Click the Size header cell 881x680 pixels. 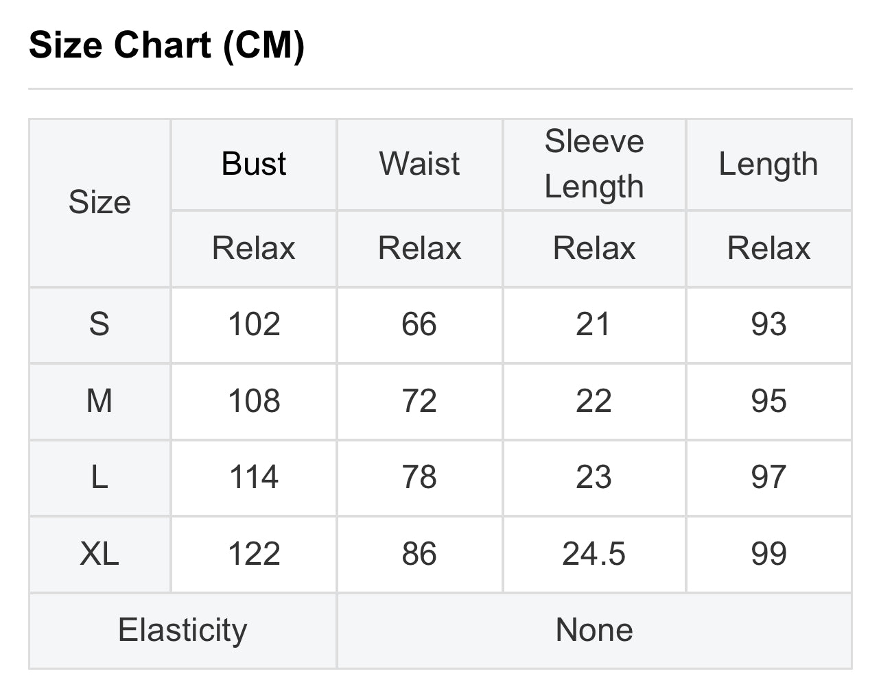99,203
